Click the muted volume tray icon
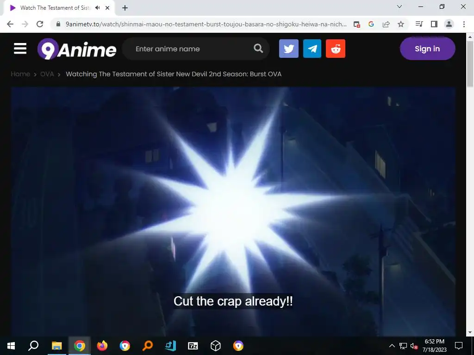The height and width of the screenshot is (355, 474). (x=414, y=346)
